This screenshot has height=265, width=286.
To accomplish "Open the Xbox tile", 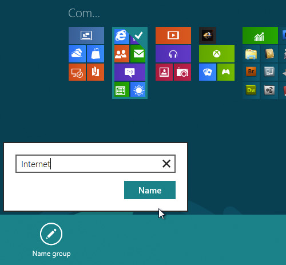I will [x=217, y=54].
